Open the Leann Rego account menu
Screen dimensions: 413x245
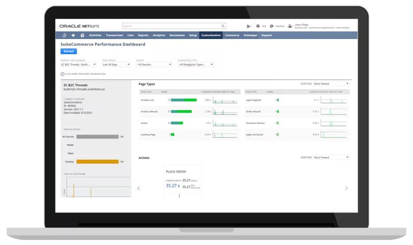coord(322,26)
